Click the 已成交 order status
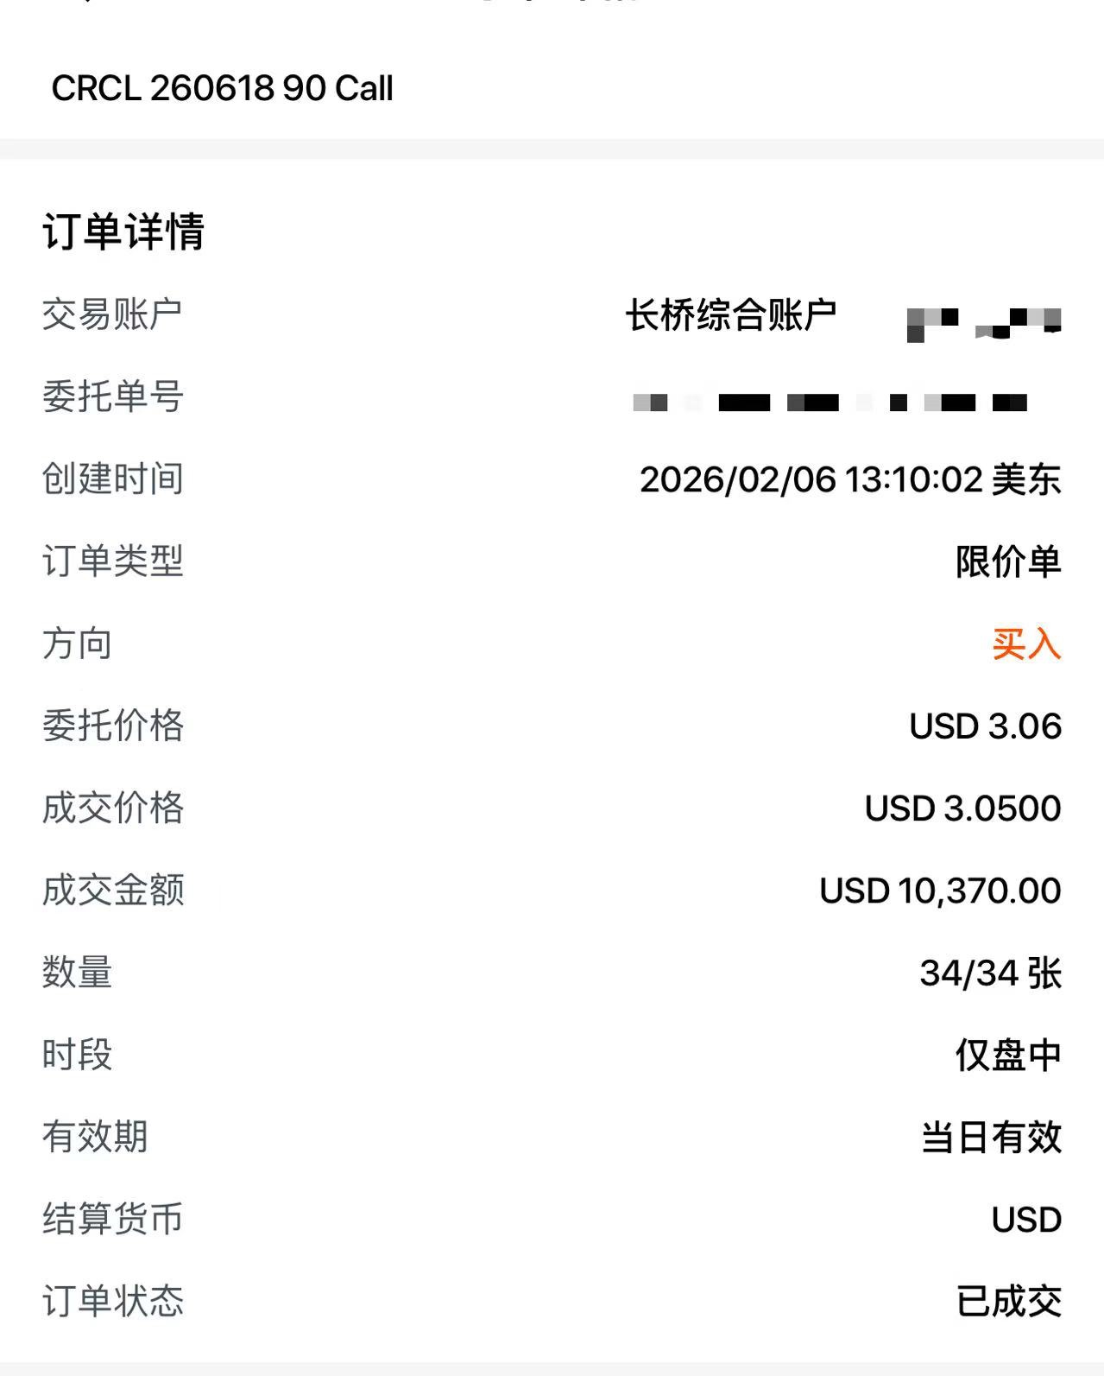 coord(1007,1302)
